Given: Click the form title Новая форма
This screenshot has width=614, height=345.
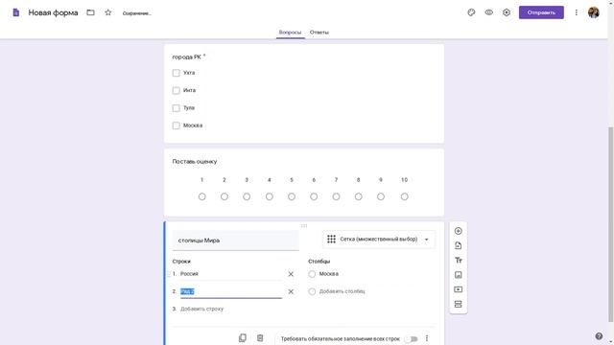Looking at the screenshot, I should (53, 12).
